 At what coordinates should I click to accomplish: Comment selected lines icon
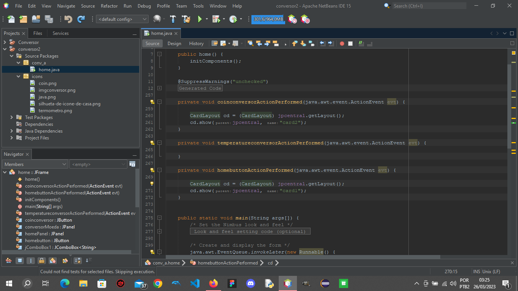click(x=361, y=44)
